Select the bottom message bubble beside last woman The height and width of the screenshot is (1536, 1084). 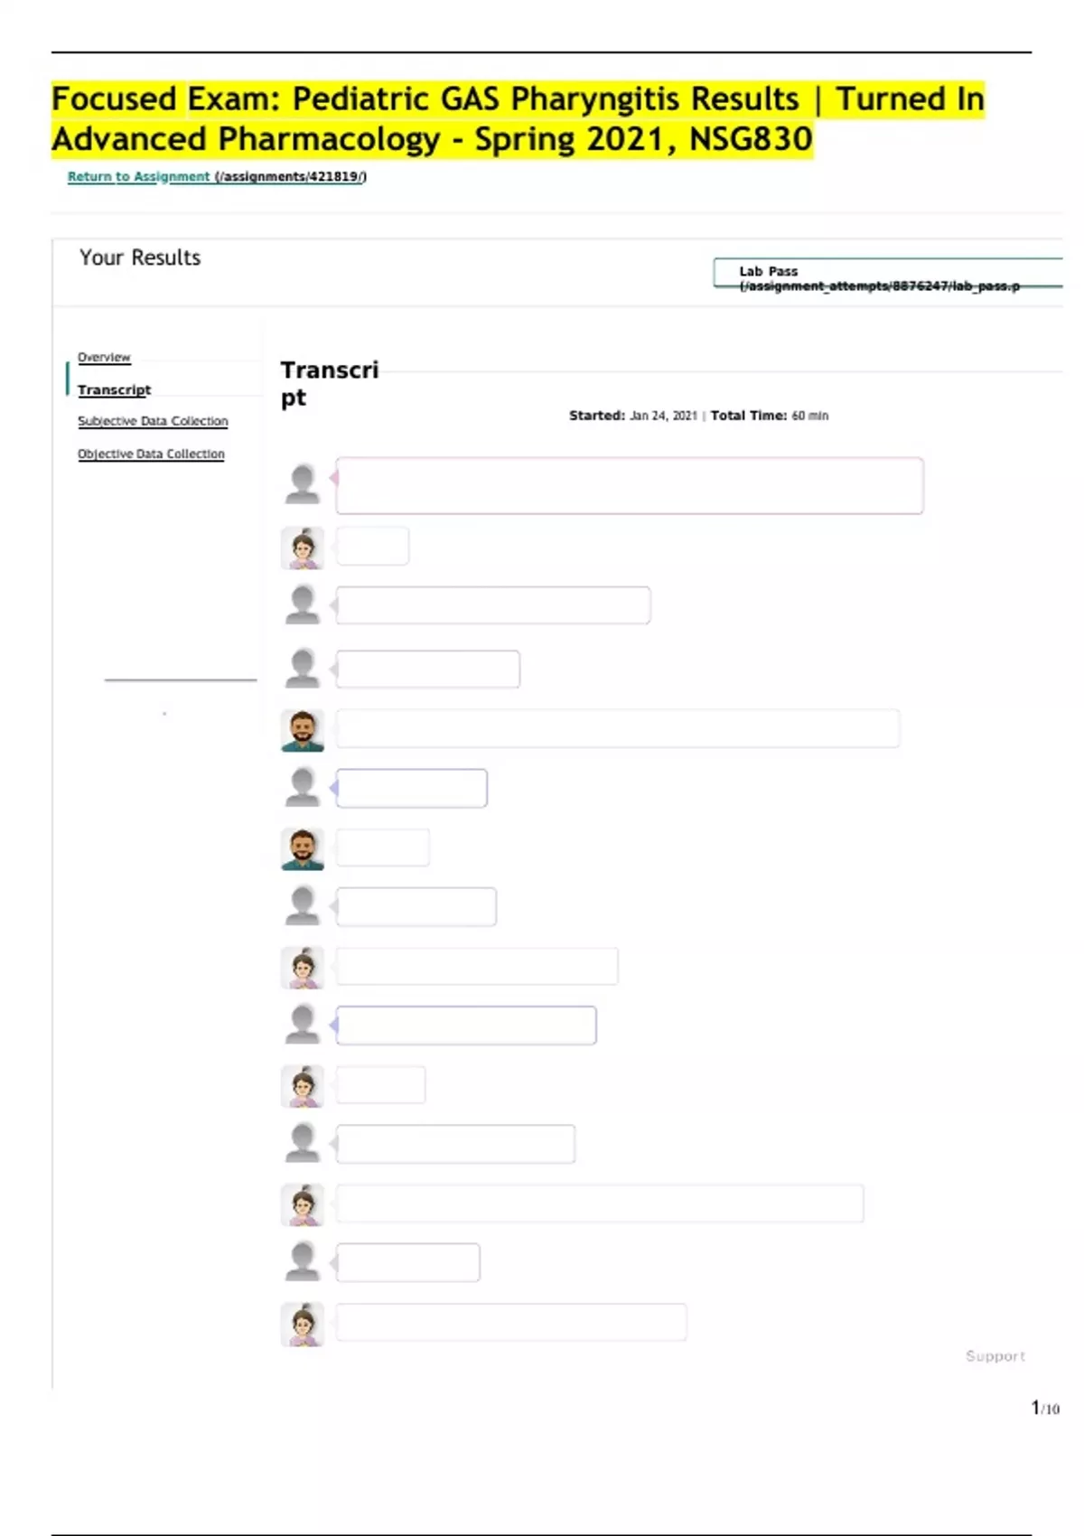[511, 1322]
